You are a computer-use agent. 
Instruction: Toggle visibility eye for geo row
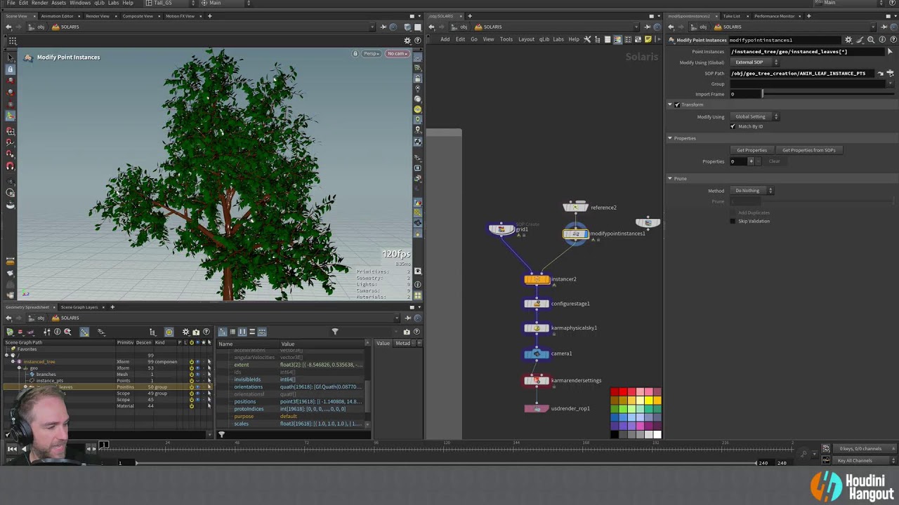click(x=197, y=368)
